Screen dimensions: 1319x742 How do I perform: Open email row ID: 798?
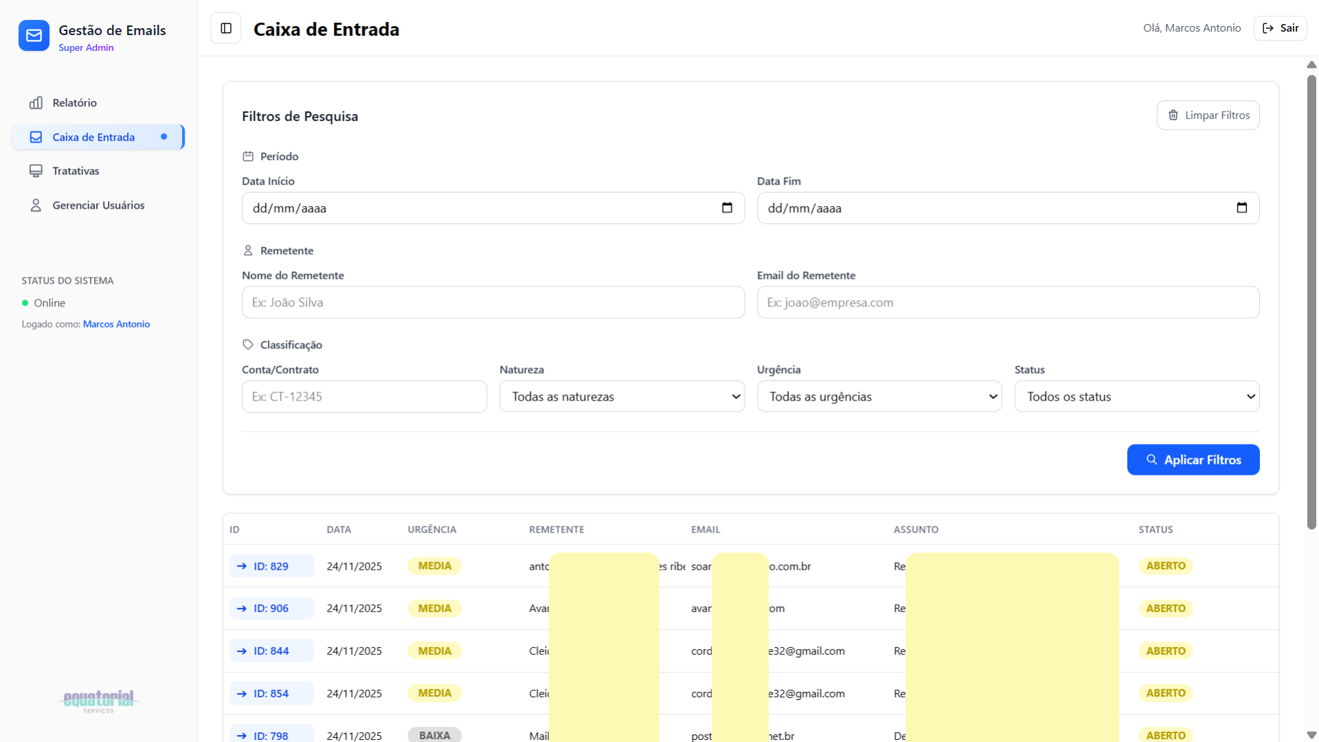(271, 735)
